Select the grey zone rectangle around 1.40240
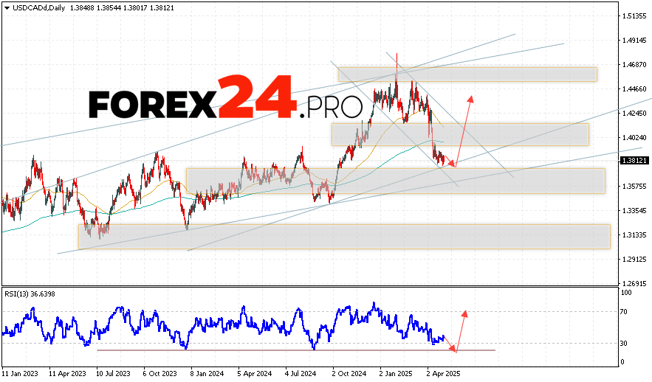This screenshot has width=652, height=382. pyautogui.click(x=460, y=134)
